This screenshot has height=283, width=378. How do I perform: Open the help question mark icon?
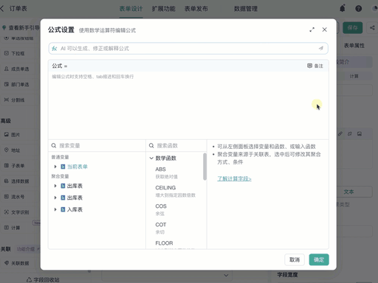(359, 9)
